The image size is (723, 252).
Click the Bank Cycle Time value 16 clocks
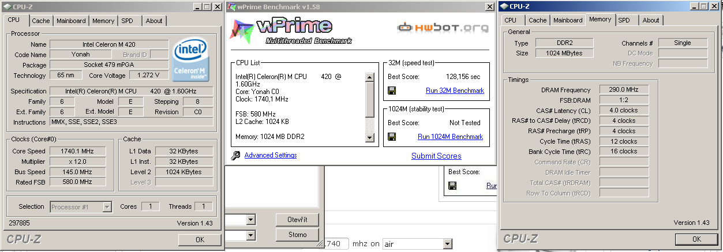click(624, 152)
